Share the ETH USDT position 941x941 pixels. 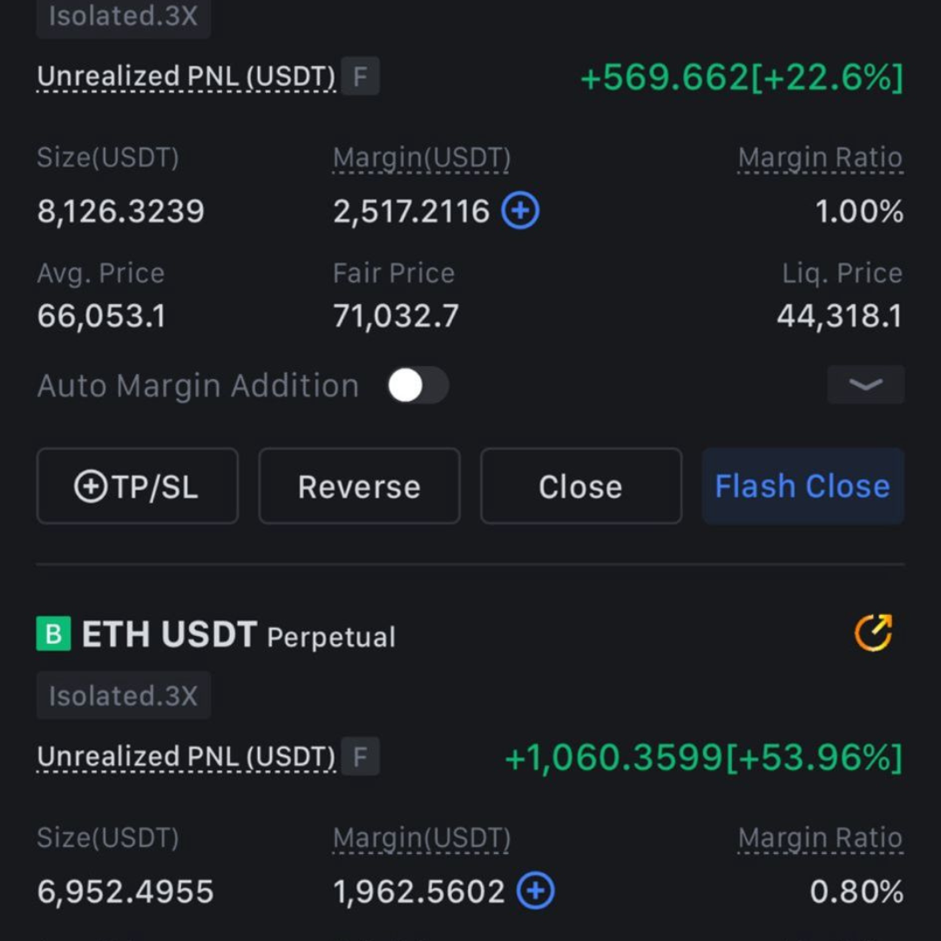[873, 633]
